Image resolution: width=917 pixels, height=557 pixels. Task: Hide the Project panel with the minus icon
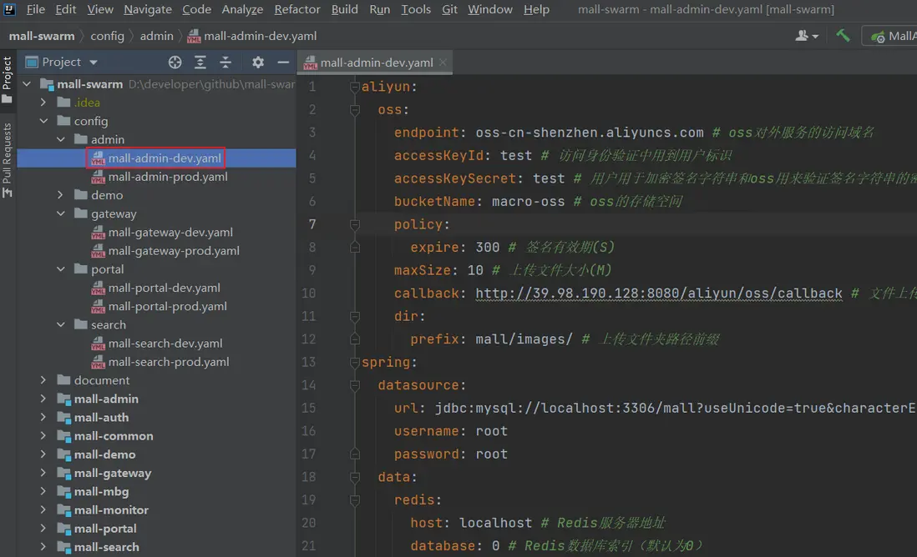[283, 63]
